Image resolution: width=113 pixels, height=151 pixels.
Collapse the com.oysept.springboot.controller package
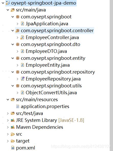12,31
